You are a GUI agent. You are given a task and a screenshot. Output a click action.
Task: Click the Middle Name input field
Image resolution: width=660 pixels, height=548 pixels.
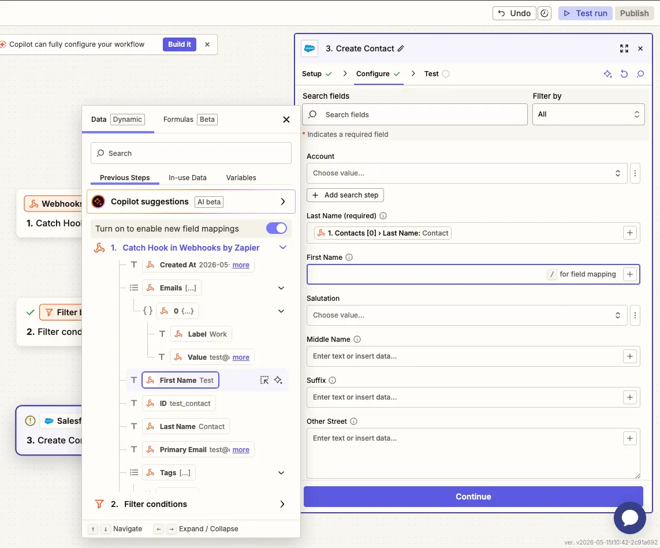click(x=473, y=356)
